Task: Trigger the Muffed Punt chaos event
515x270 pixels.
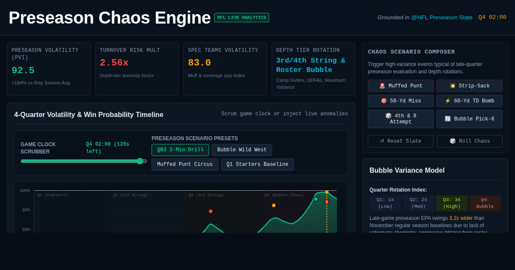Action: [400, 86]
